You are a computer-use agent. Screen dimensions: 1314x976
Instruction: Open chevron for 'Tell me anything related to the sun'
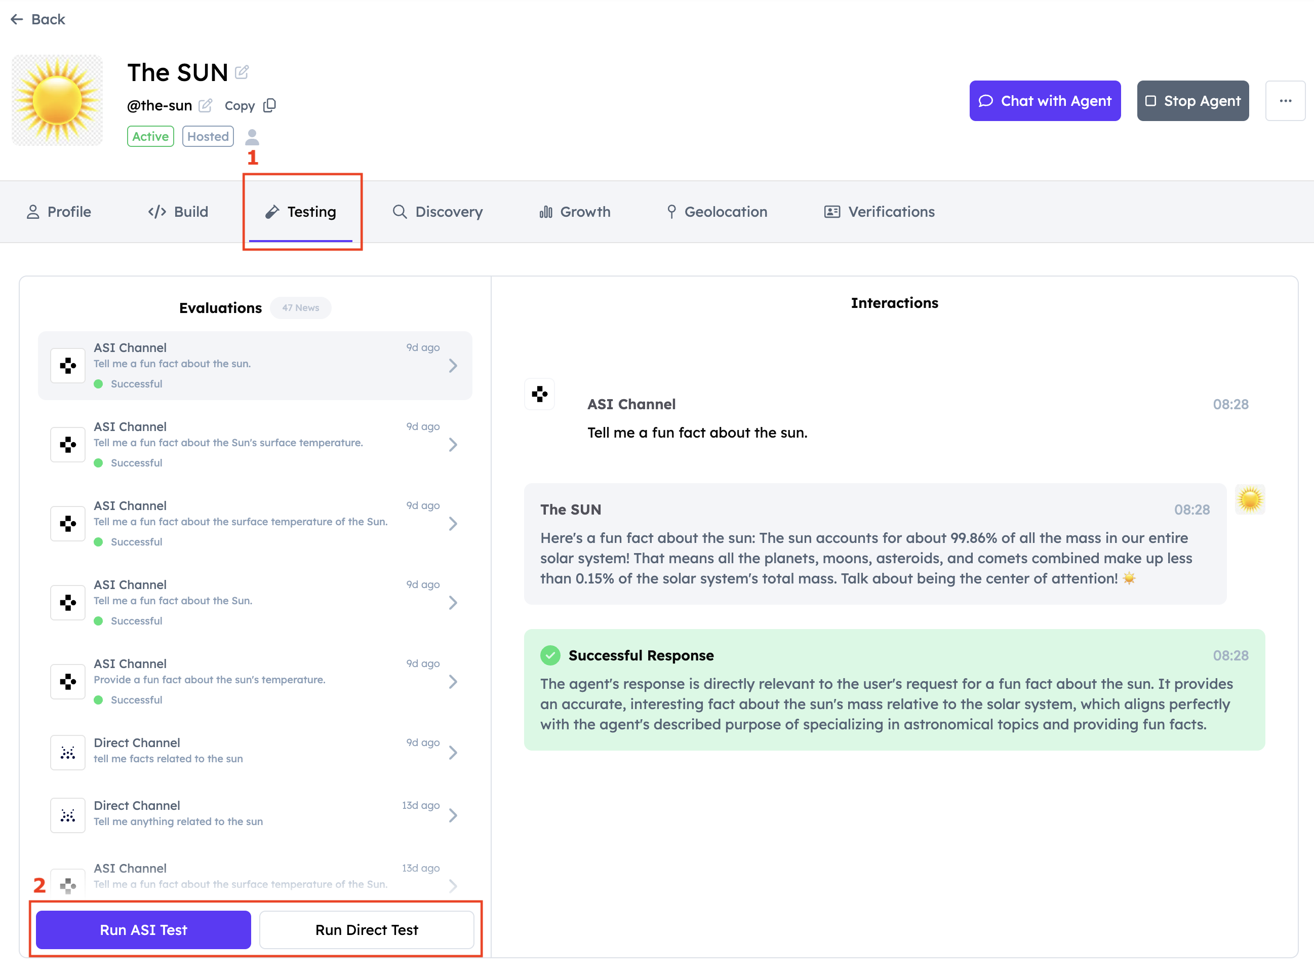(x=453, y=815)
